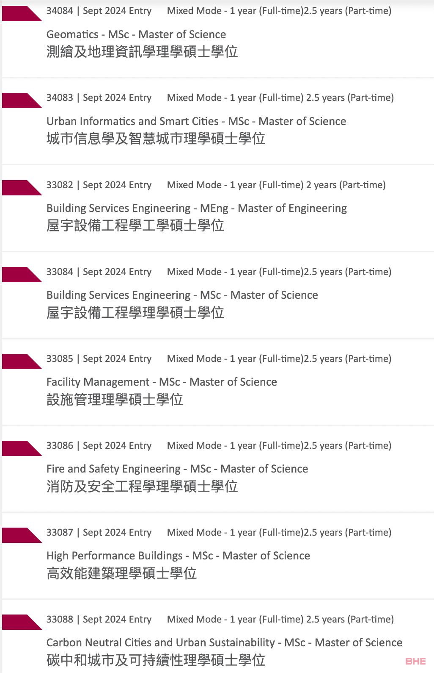Click the crimson marker beside programme 33082

tap(22, 188)
